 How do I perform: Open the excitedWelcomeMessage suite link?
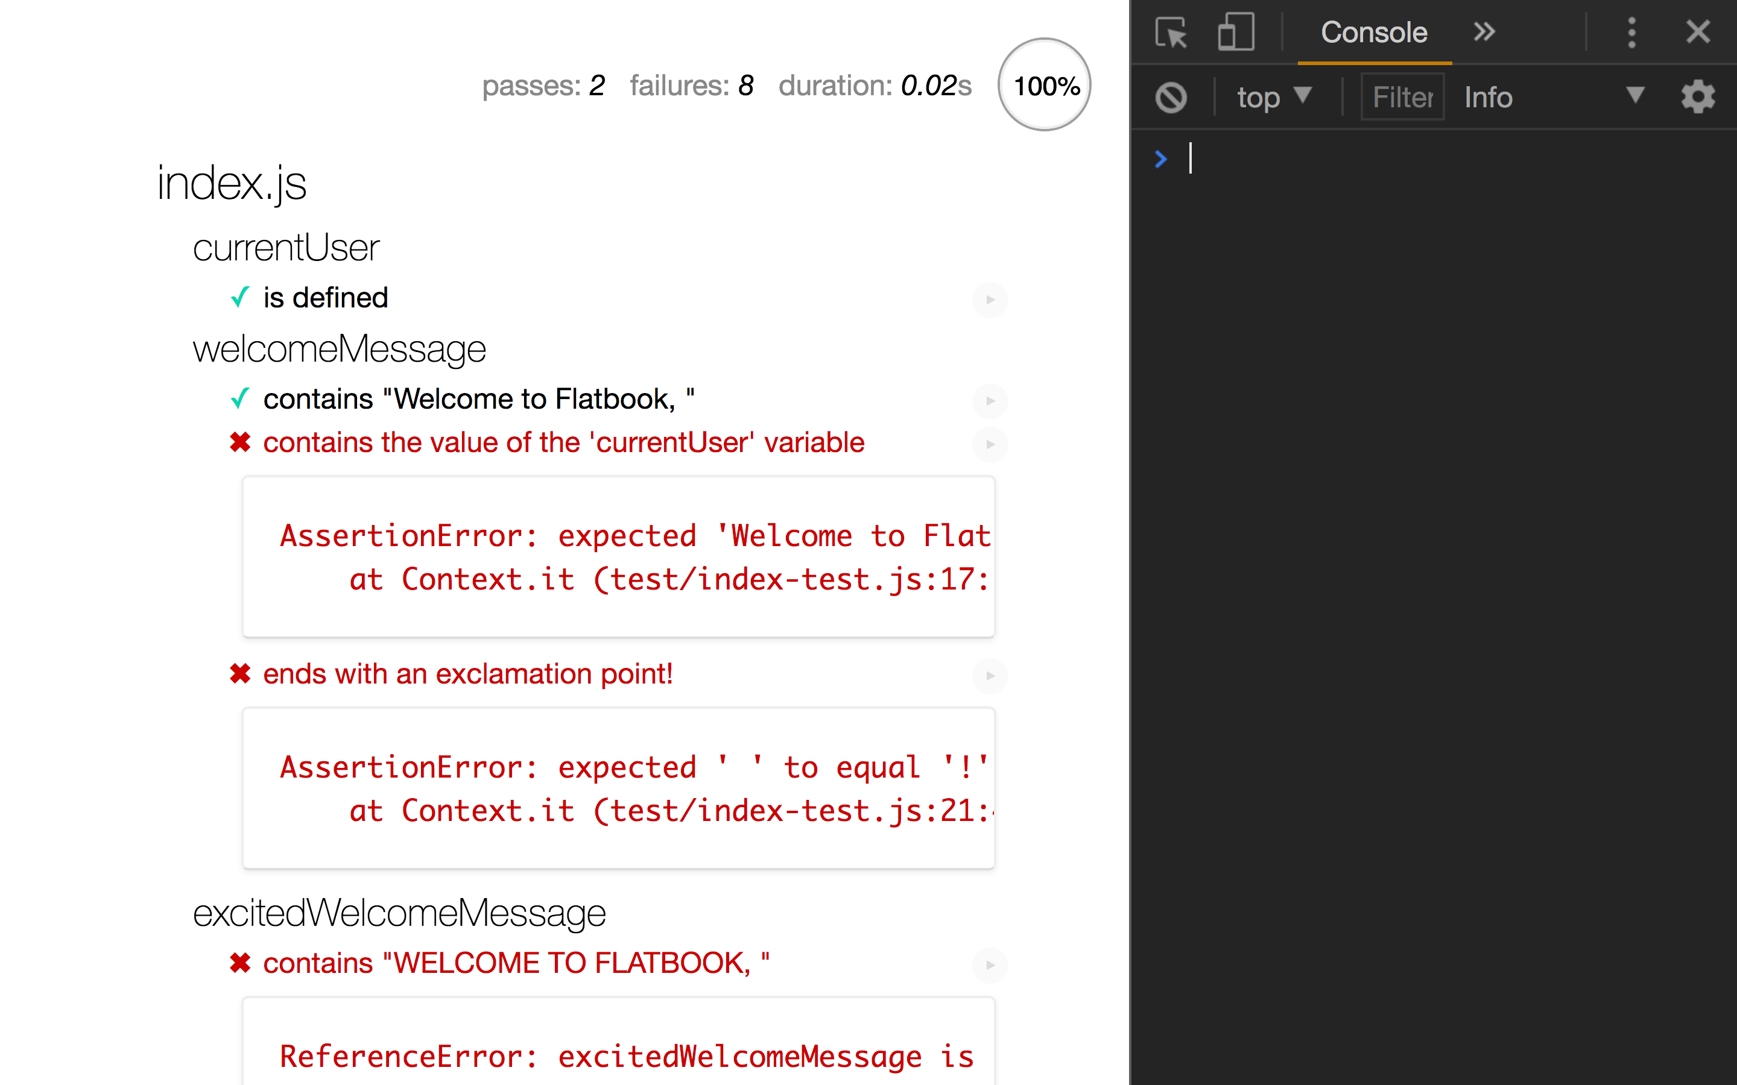click(x=399, y=913)
